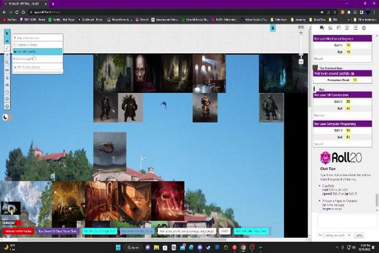
Task: Select the dwarf warrior token
Action: 205,108
